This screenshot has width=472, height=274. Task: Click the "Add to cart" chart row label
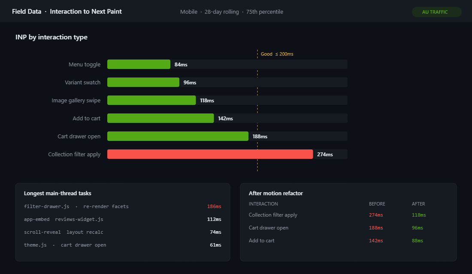(x=86, y=118)
